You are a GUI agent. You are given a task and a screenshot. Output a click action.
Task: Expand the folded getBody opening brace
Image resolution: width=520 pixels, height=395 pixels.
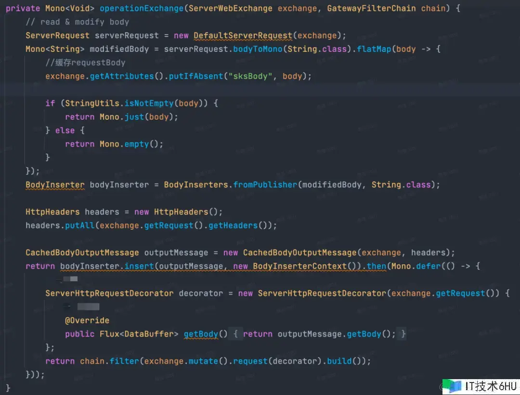click(x=235, y=334)
